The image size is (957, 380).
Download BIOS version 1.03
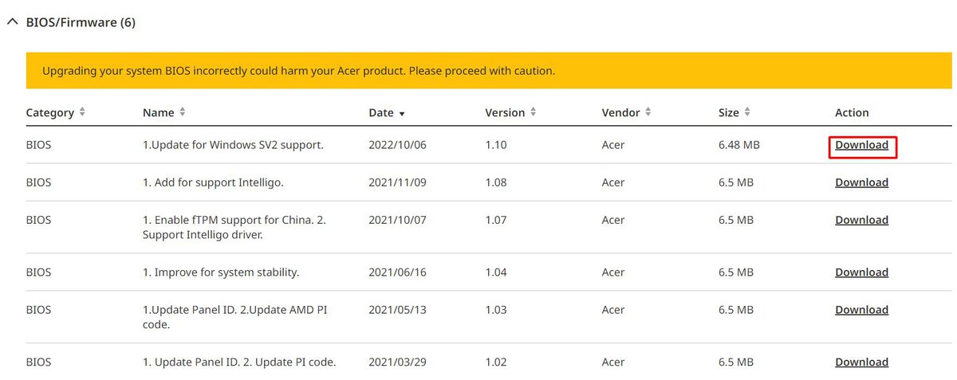click(861, 310)
